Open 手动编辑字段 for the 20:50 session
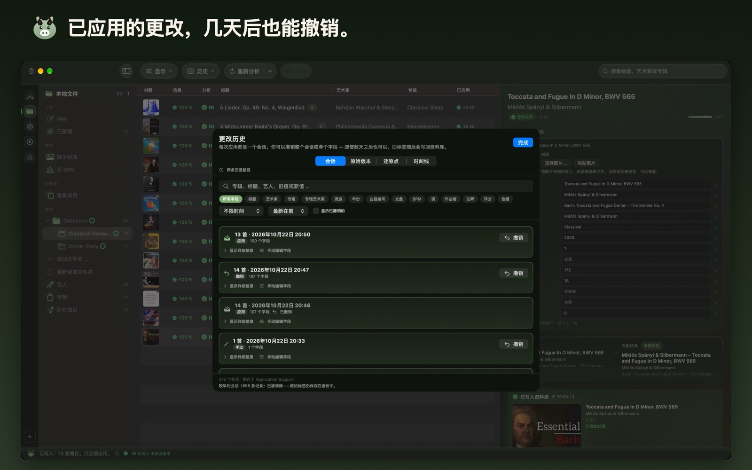752x470 pixels. (x=275, y=251)
